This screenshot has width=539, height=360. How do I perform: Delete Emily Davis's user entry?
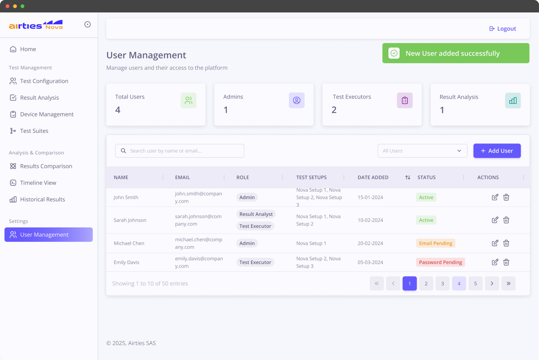[x=506, y=262]
